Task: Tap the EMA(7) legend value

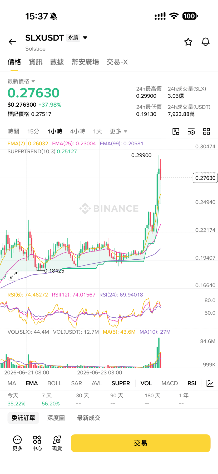Action: coord(28,144)
